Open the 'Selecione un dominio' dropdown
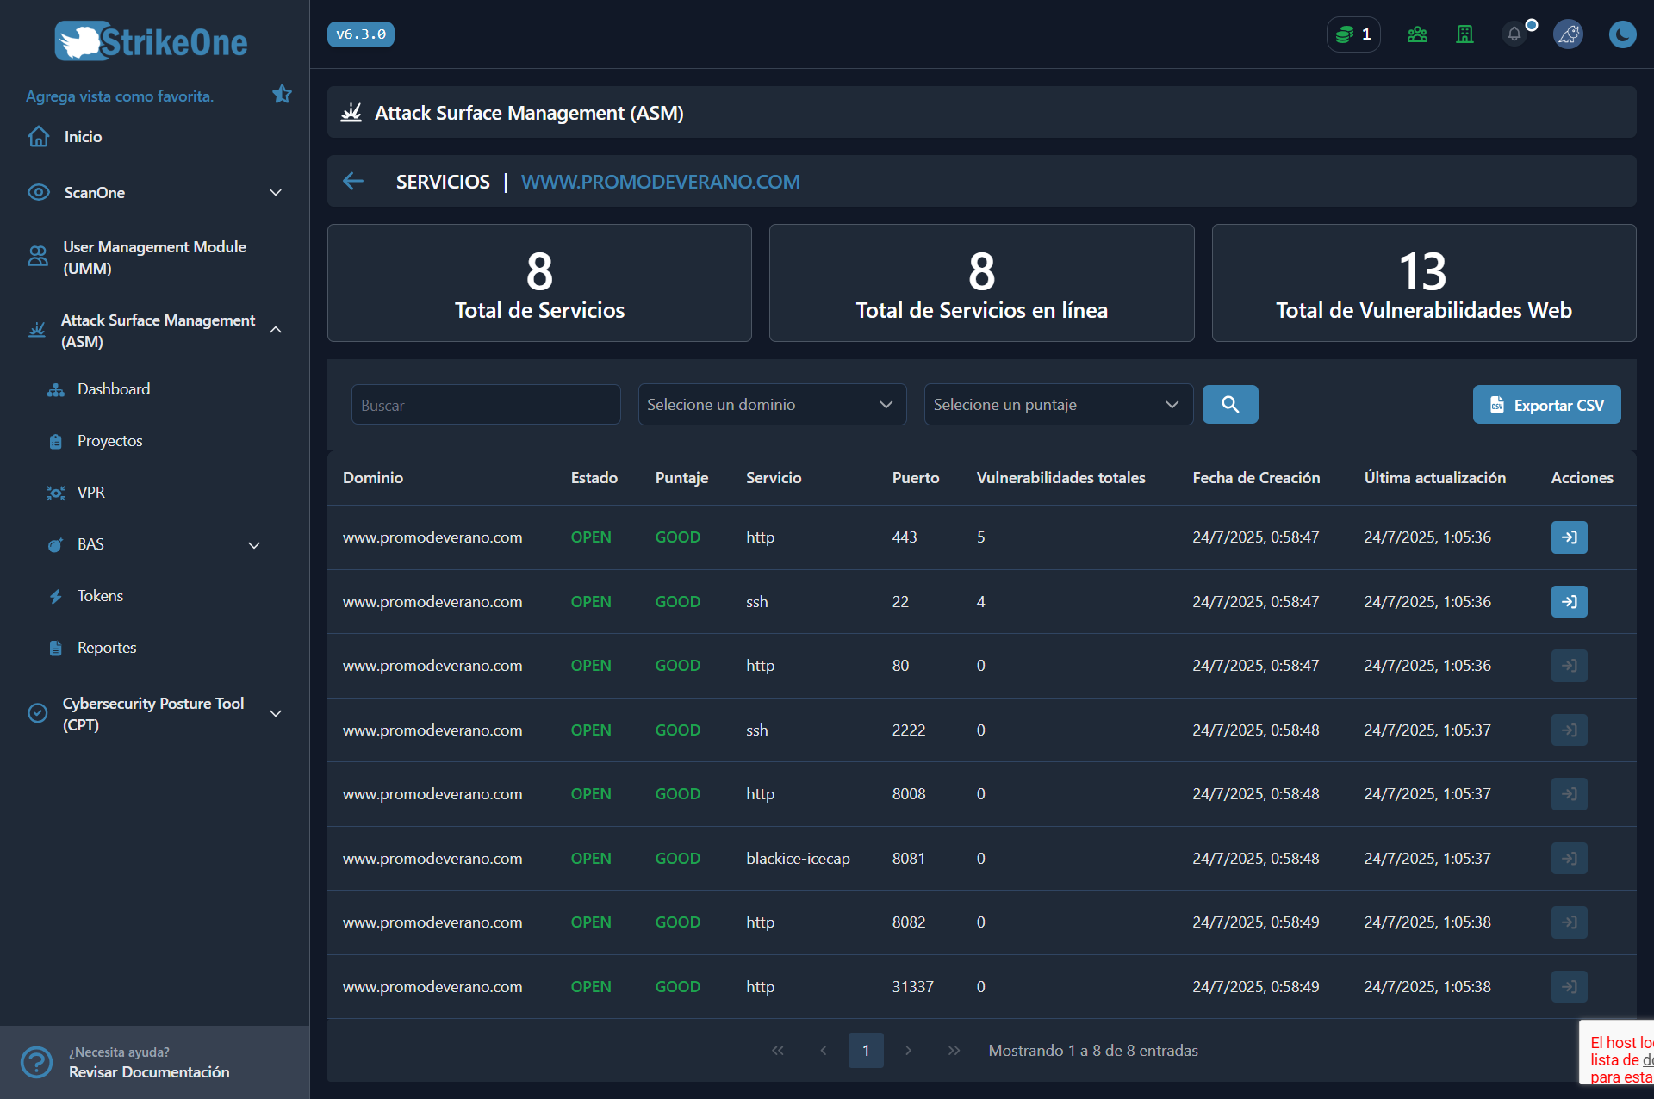 [x=771, y=404]
